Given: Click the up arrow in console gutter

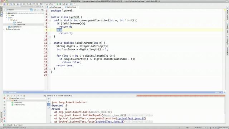Looking at the screenshot, I should coord(49,99).
